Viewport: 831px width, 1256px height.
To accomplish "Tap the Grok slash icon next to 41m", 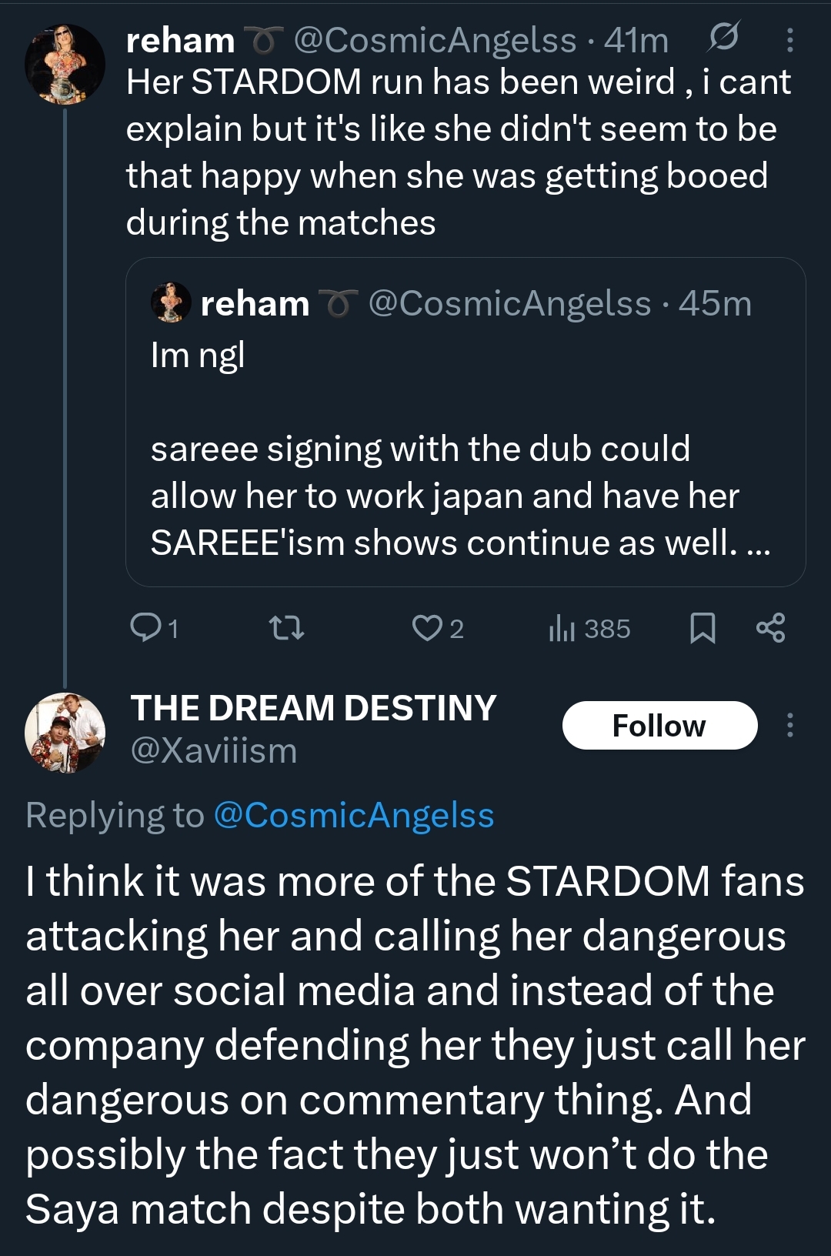I will (x=723, y=37).
